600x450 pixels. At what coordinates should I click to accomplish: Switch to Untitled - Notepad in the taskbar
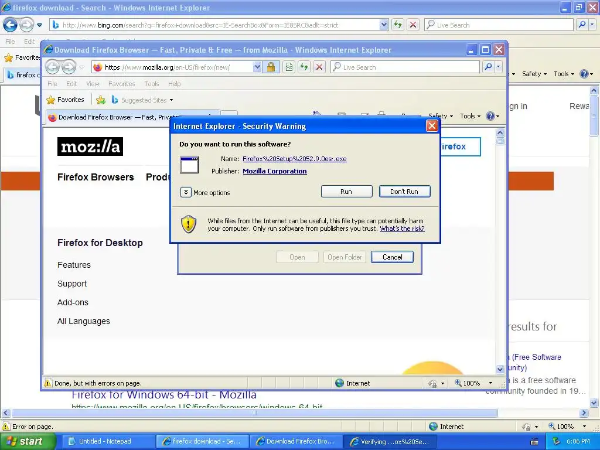tap(108, 441)
